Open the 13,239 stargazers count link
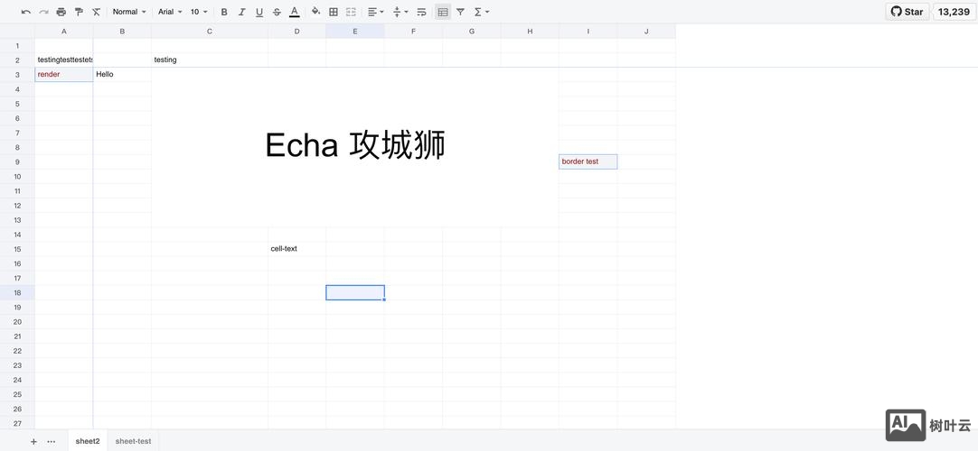 tap(954, 12)
